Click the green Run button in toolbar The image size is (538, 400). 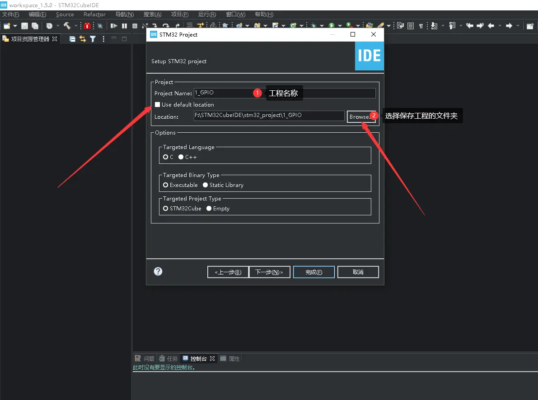(x=332, y=26)
